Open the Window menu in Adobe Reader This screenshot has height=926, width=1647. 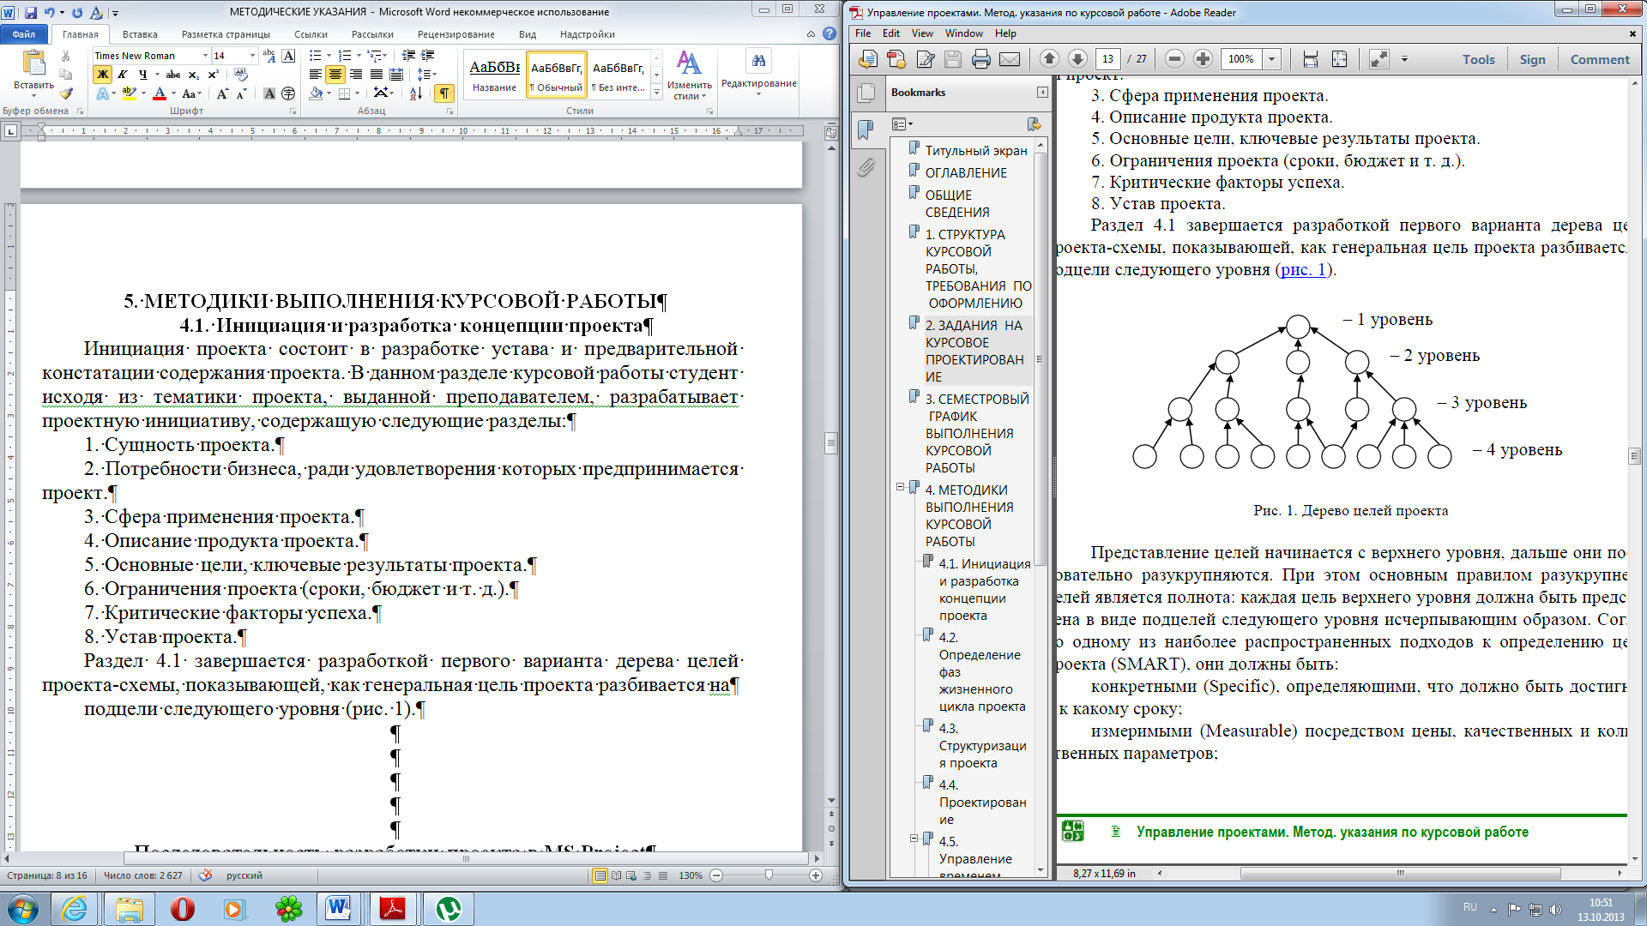pyautogui.click(x=964, y=33)
